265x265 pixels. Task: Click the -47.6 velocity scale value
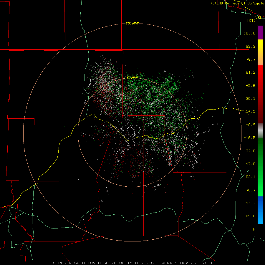point(249,164)
